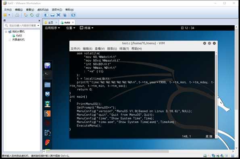
Task: Click the 'ExecuteMenu();' code line
Action: click(89, 126)
